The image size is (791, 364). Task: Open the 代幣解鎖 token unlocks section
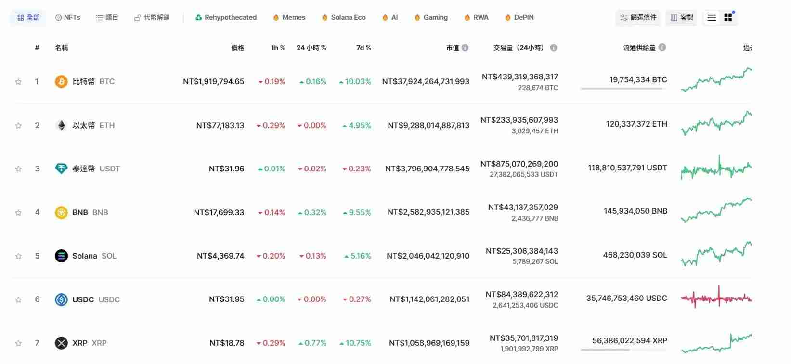[152, 17]
